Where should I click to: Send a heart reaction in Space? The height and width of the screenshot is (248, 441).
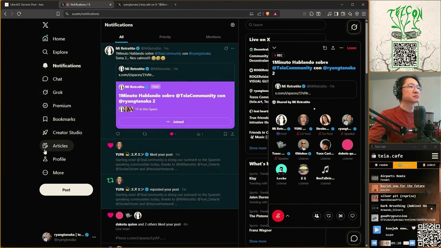329,216
